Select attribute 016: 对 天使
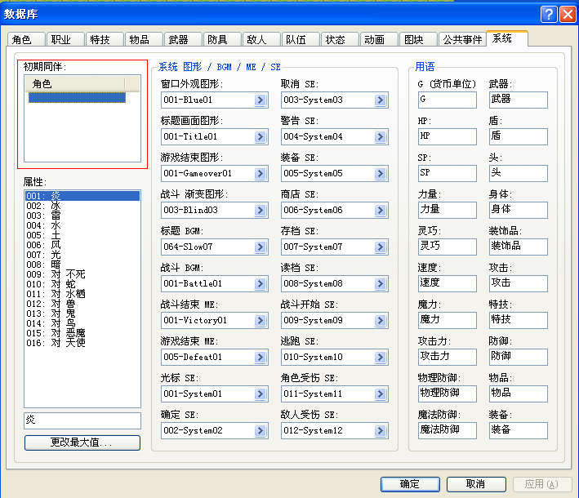This screenshot has width=579, height=498. tap(82, 343)
